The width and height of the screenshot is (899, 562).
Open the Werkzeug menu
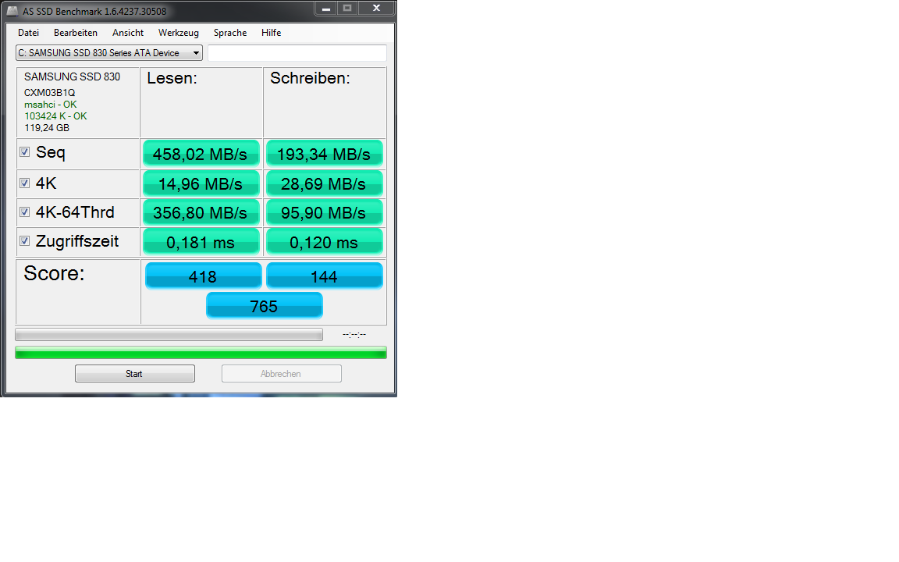point(178,33)
